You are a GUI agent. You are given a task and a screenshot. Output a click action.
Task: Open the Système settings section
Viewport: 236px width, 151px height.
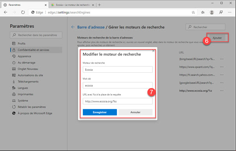[x=36, y=101]
